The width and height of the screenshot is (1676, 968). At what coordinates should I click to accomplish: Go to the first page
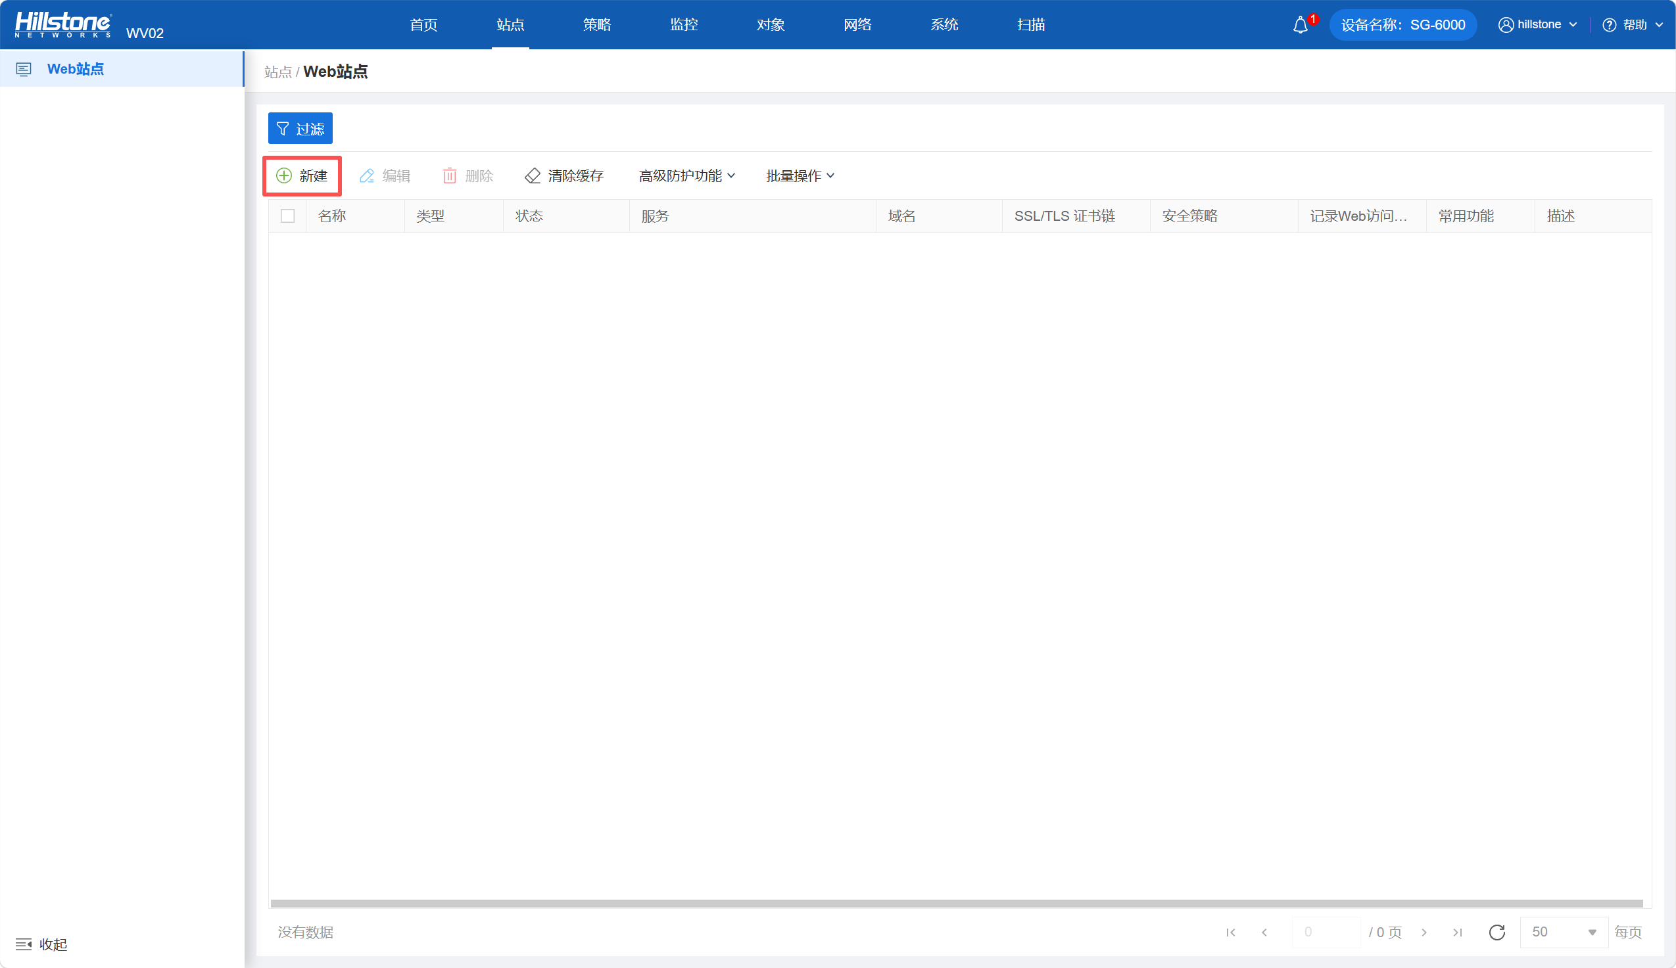(x=1230, y=932)
